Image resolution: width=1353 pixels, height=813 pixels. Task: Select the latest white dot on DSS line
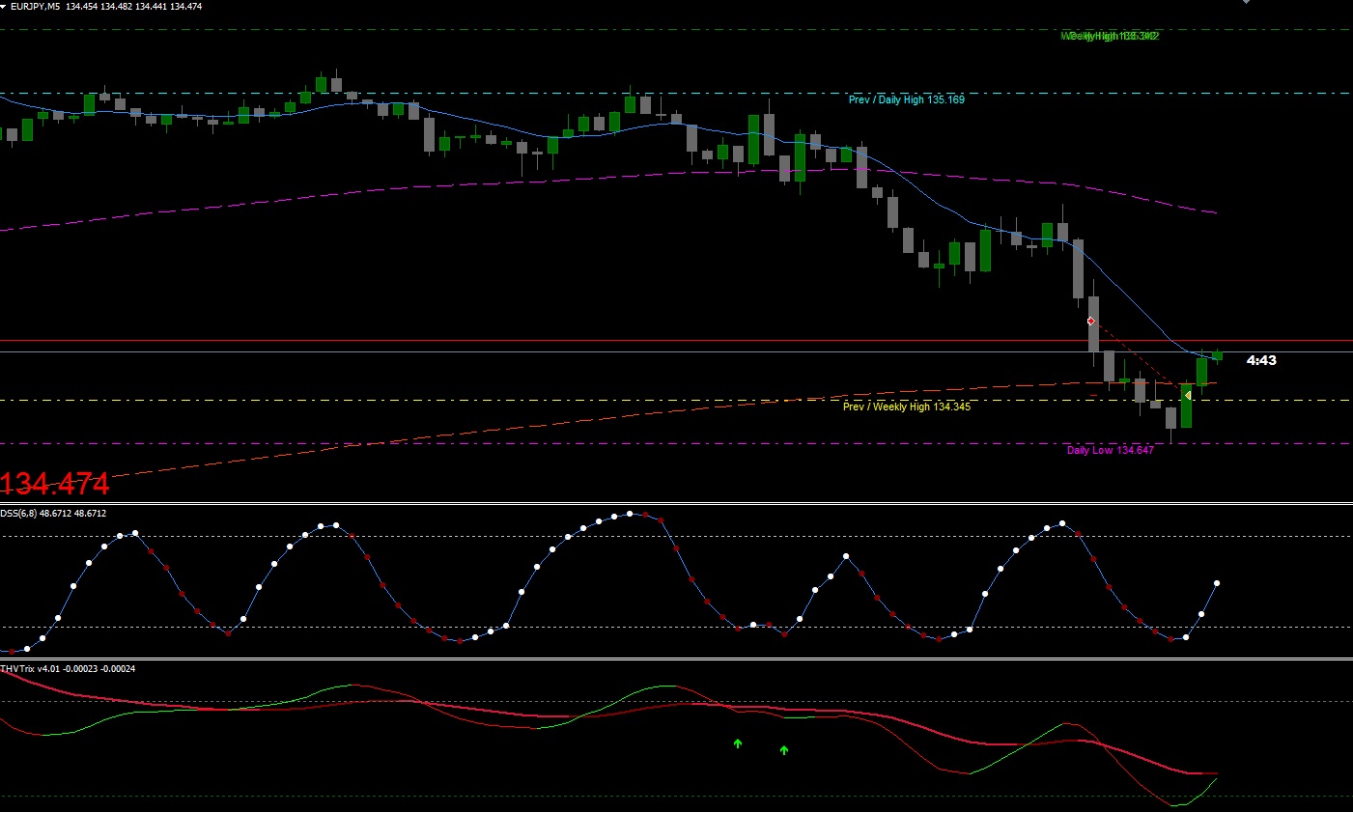(1217, 583)
